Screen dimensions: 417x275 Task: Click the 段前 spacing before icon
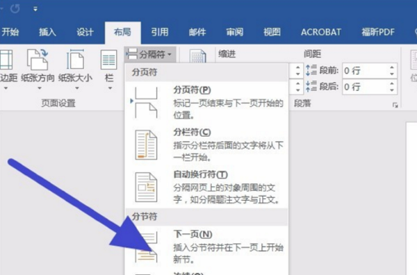(x=311, y=70)
